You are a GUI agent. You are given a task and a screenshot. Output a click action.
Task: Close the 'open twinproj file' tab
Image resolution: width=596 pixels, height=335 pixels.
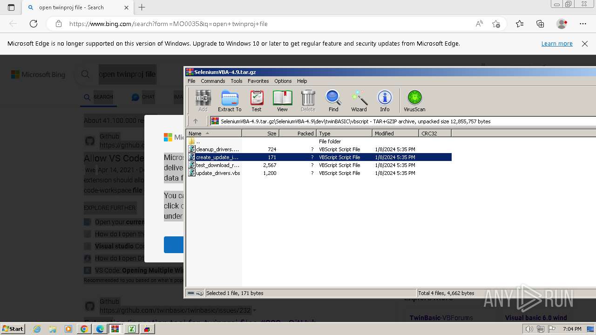(127, 7)
